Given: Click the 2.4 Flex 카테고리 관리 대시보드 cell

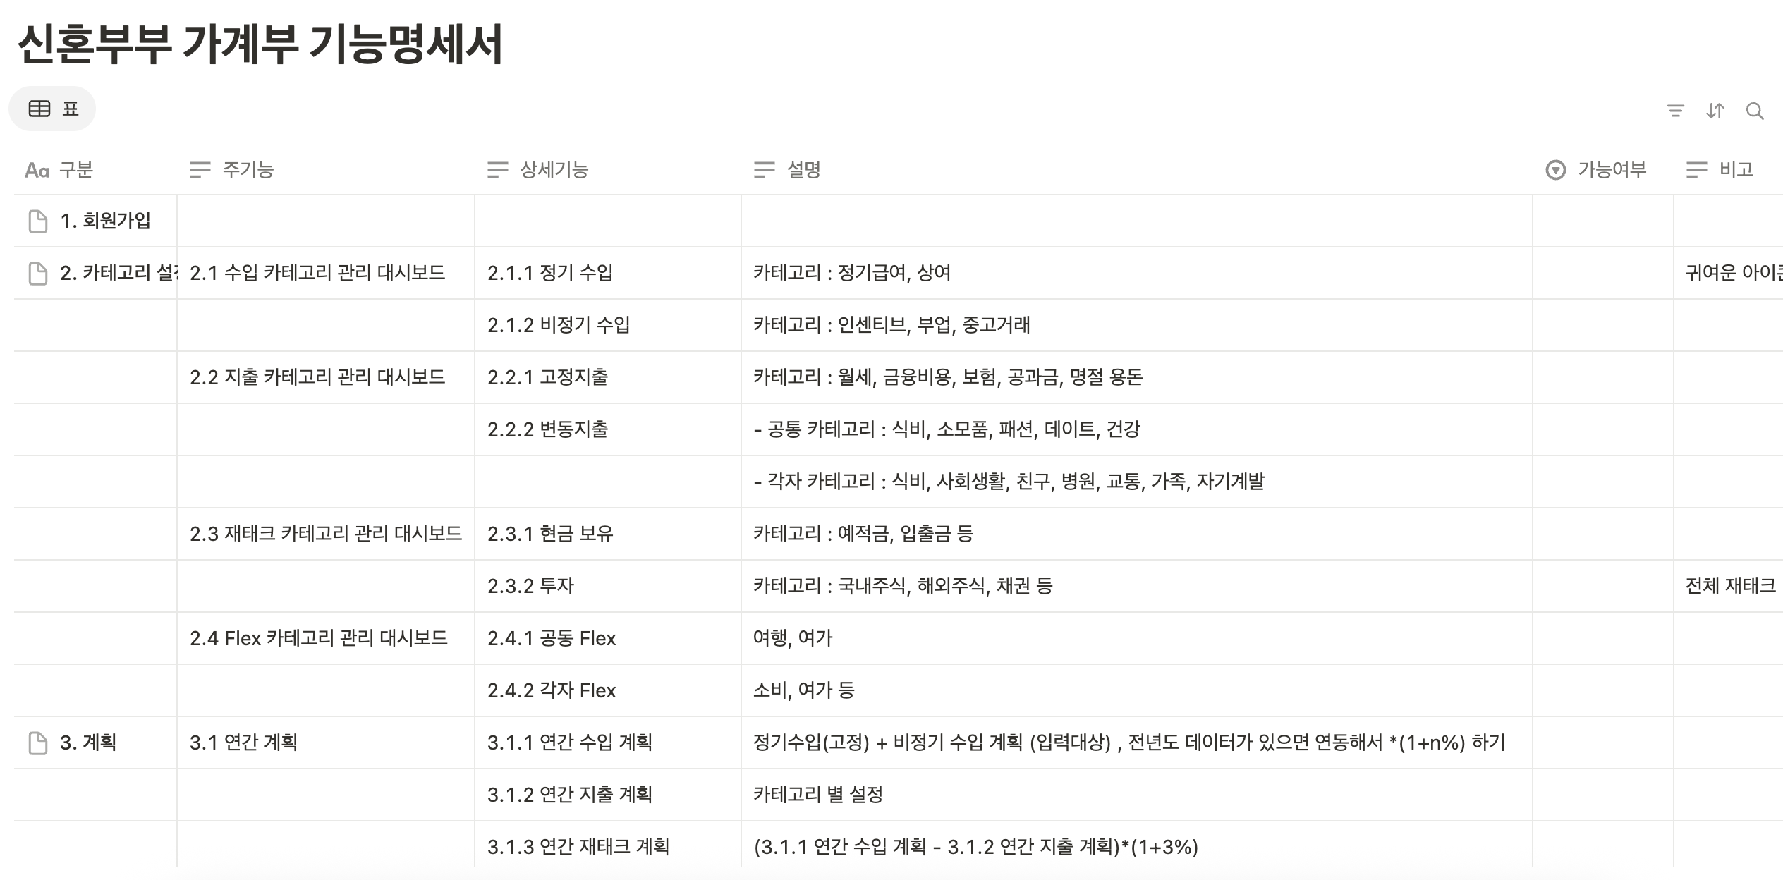Looking at the screenshot, I should click(318, 638).
